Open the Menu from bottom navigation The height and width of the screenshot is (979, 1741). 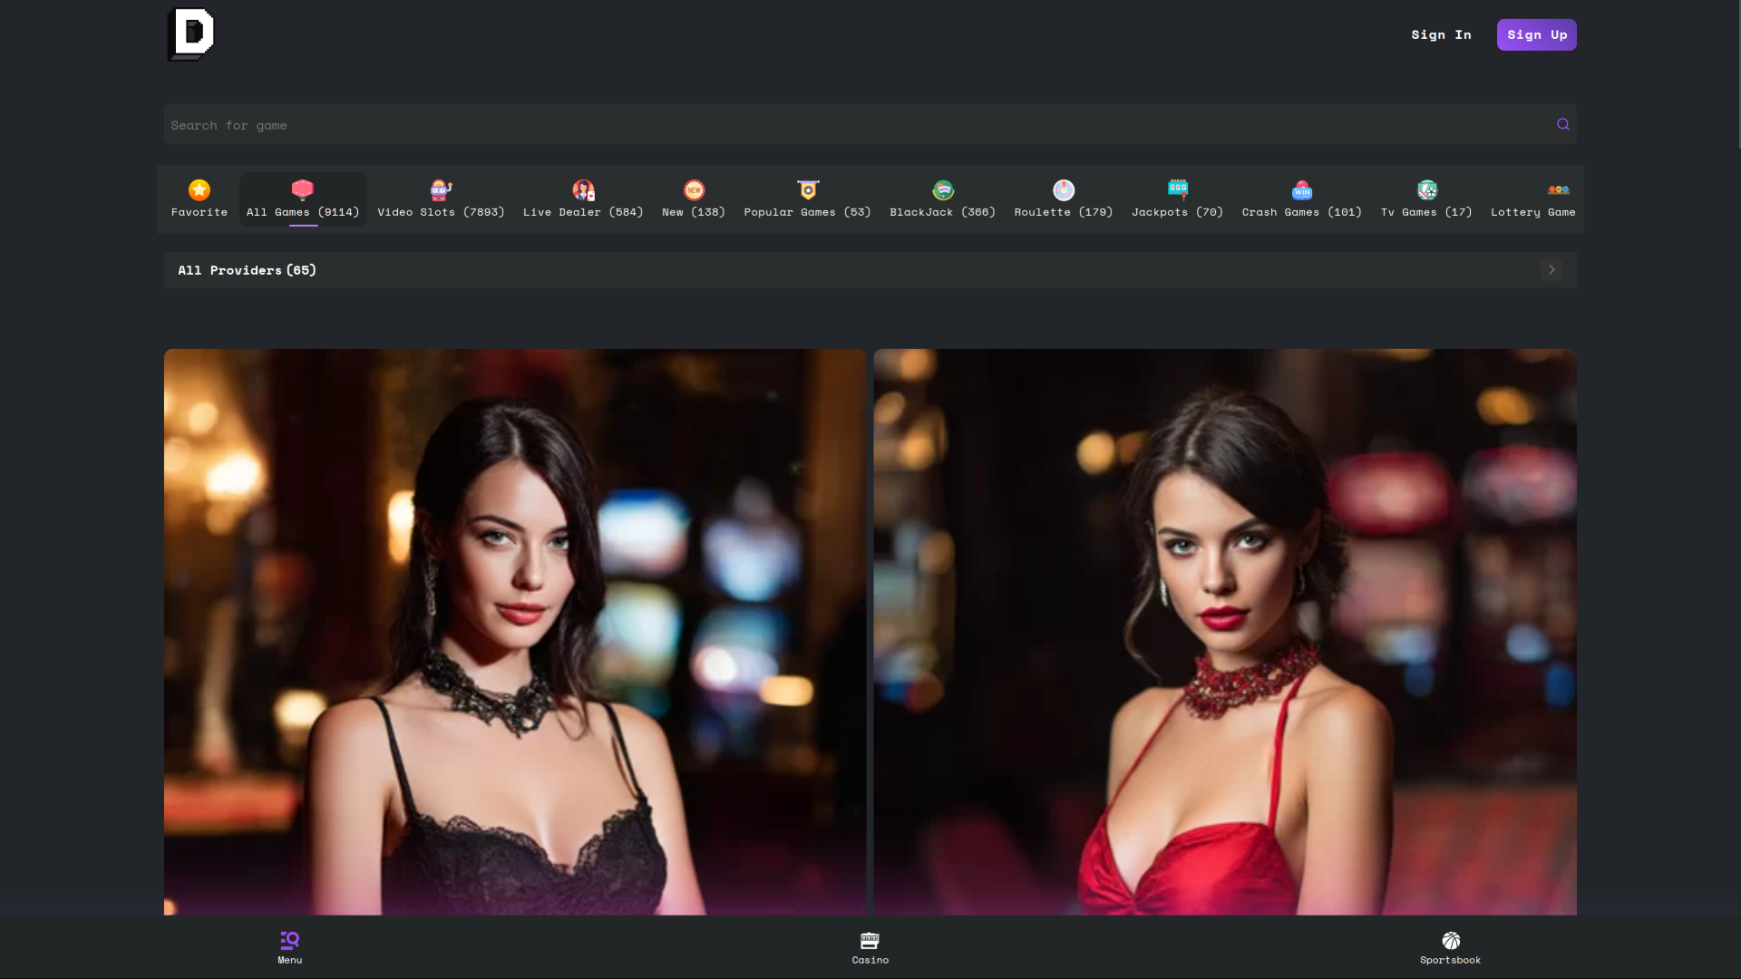click(289, 947)
